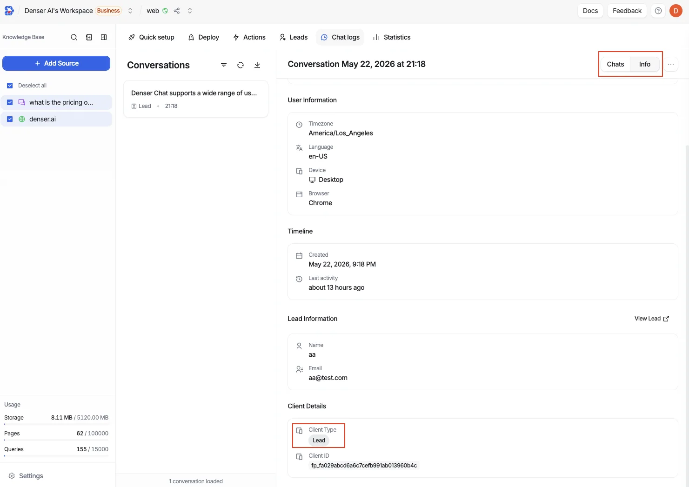Open the Deploy tab
Viewport: 689px width, 487px height.
204,37
